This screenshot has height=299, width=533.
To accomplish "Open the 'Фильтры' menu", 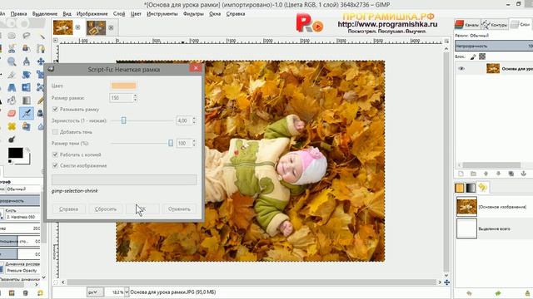I will coord(193,14).
